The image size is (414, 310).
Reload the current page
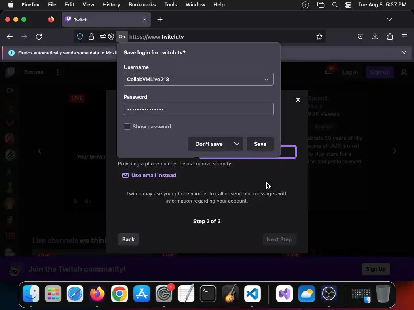click(x=39, y=37)
